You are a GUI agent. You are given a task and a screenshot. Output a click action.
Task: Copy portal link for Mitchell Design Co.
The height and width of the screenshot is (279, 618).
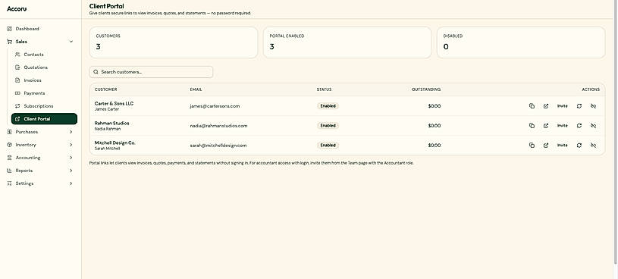(x=532, y=146)
